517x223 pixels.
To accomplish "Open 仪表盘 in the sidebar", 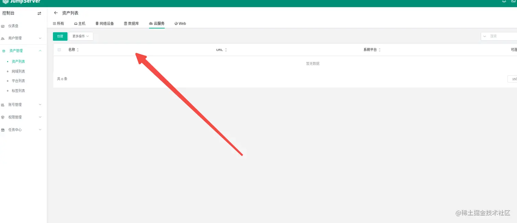I will [13, 26].
